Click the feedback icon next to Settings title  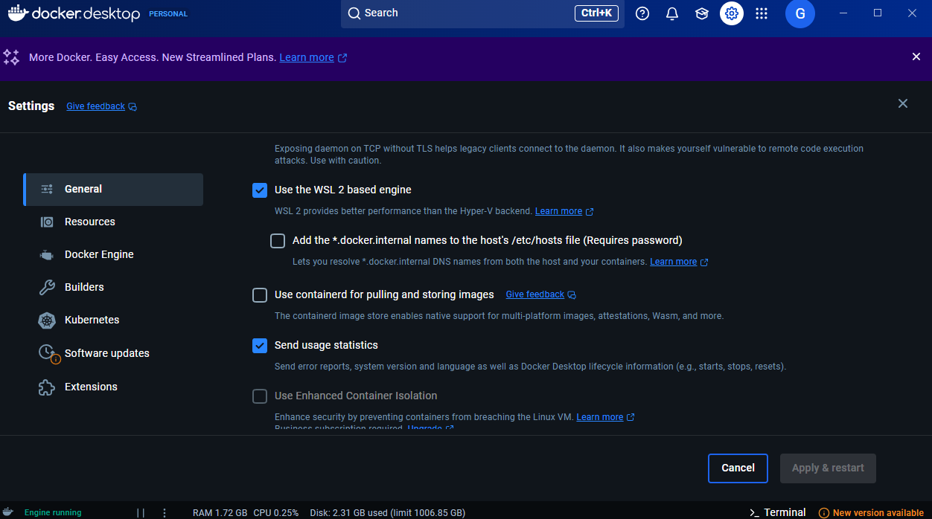(x=133, y=106)
